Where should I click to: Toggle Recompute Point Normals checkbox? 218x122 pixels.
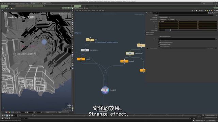(159, 41)
